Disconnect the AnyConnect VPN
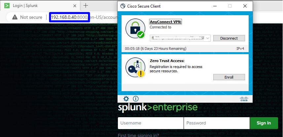This screenshot has height=137, width=283. tap(229, 38)
